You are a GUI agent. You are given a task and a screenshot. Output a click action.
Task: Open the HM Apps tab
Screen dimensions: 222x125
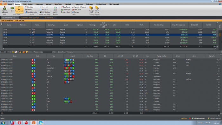click(49, 4)
